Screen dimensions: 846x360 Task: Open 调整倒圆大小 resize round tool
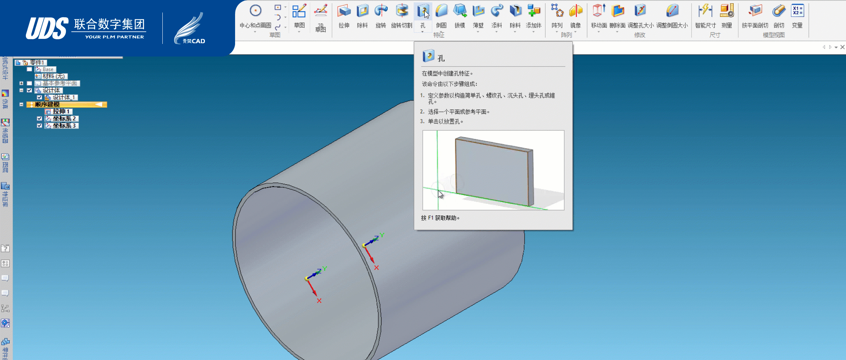tap(672, 16)
